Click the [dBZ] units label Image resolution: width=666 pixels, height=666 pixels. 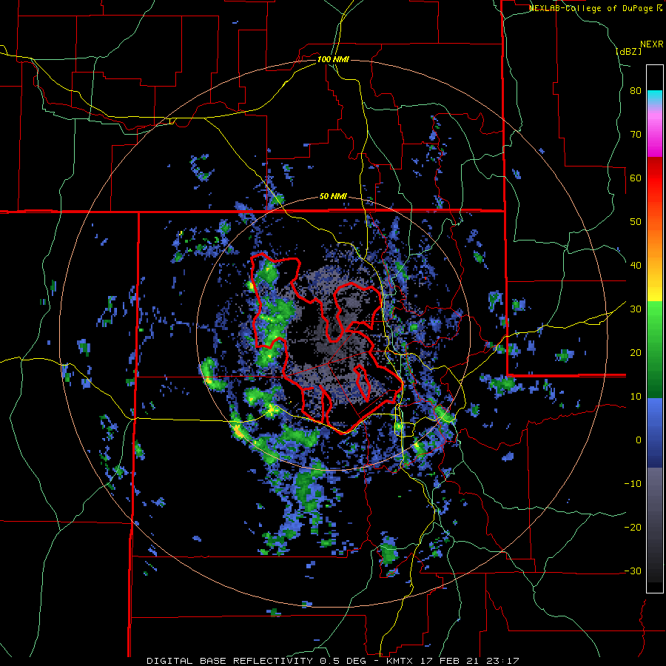(x=628, y=51)
